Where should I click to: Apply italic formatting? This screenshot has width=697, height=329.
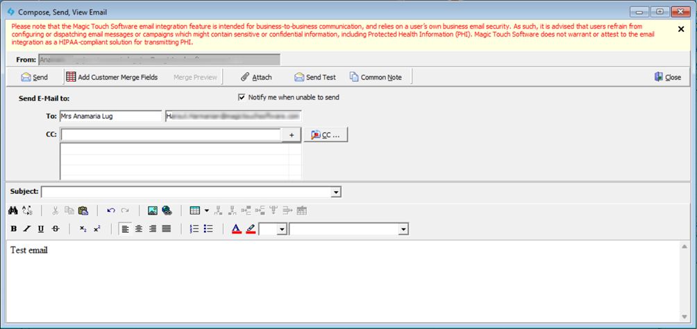click(x=27, y=229)
